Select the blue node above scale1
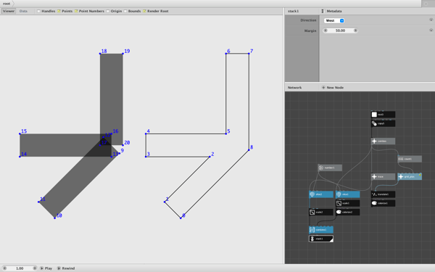 click(347, 194)
